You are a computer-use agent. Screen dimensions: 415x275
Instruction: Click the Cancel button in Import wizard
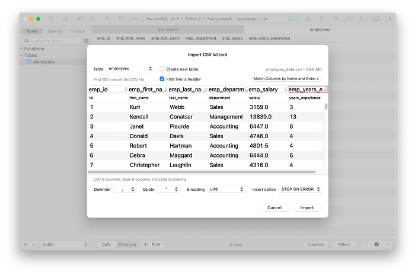[x=274, y=208]
